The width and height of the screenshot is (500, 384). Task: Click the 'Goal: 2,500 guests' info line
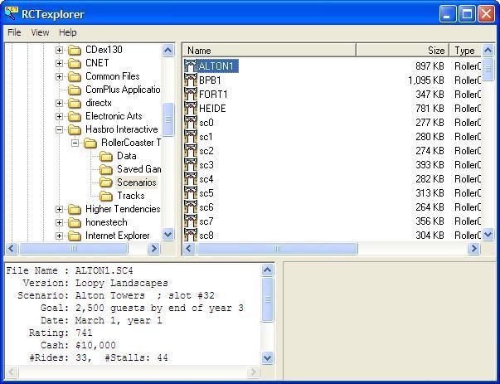click(142, 308)
